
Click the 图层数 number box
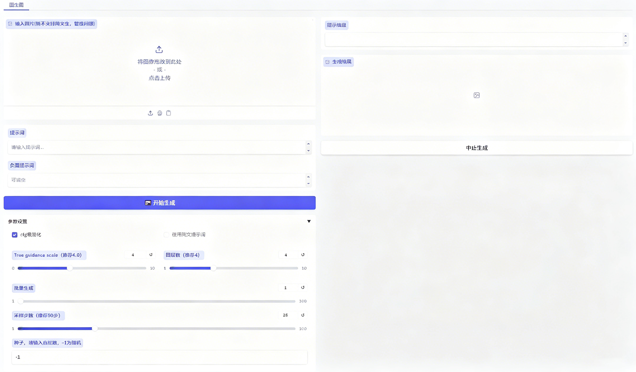click(287, 255)
